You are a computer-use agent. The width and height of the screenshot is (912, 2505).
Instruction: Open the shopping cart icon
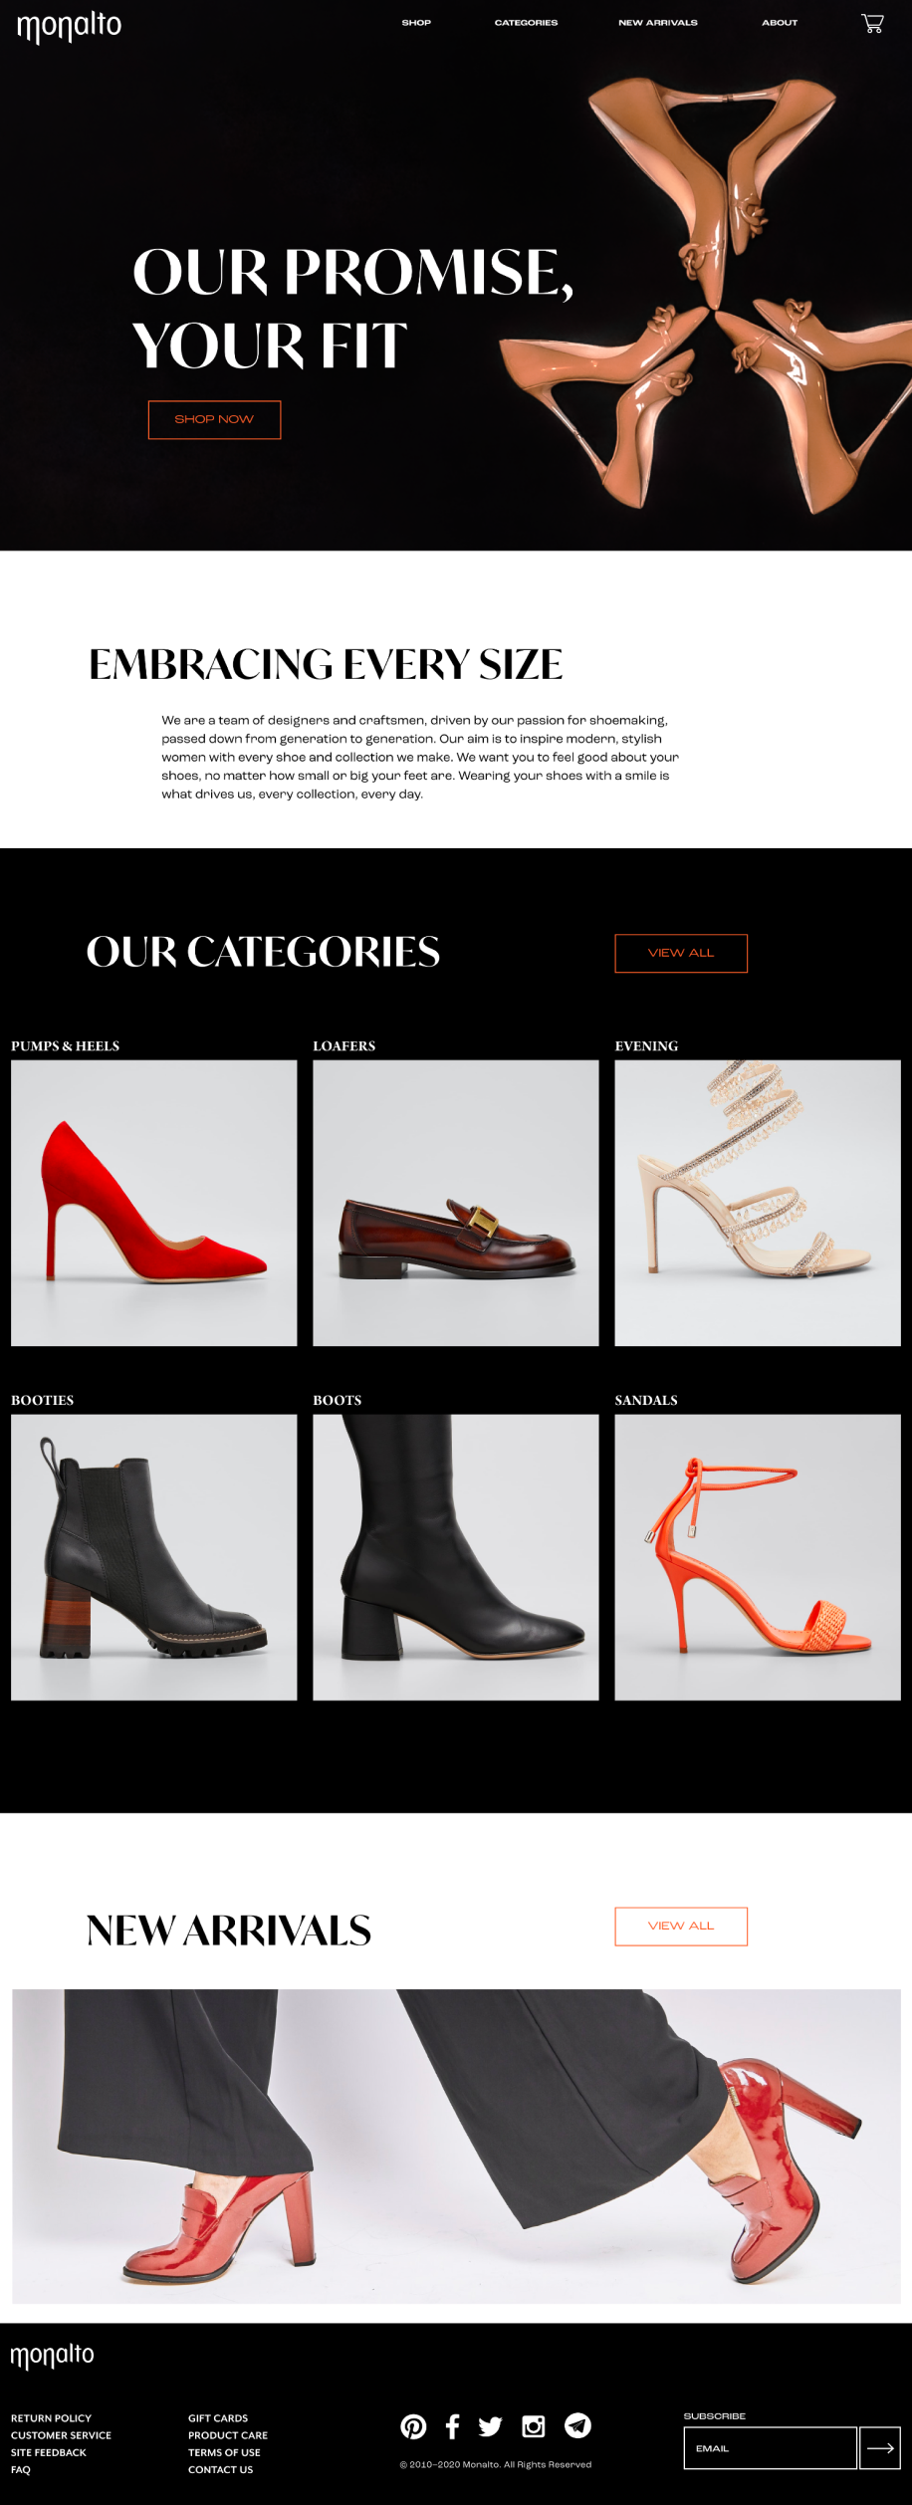[872, 23]
